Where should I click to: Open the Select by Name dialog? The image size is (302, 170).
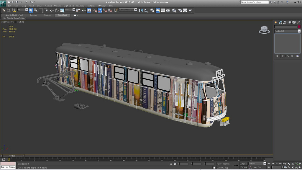coord(36,10)
